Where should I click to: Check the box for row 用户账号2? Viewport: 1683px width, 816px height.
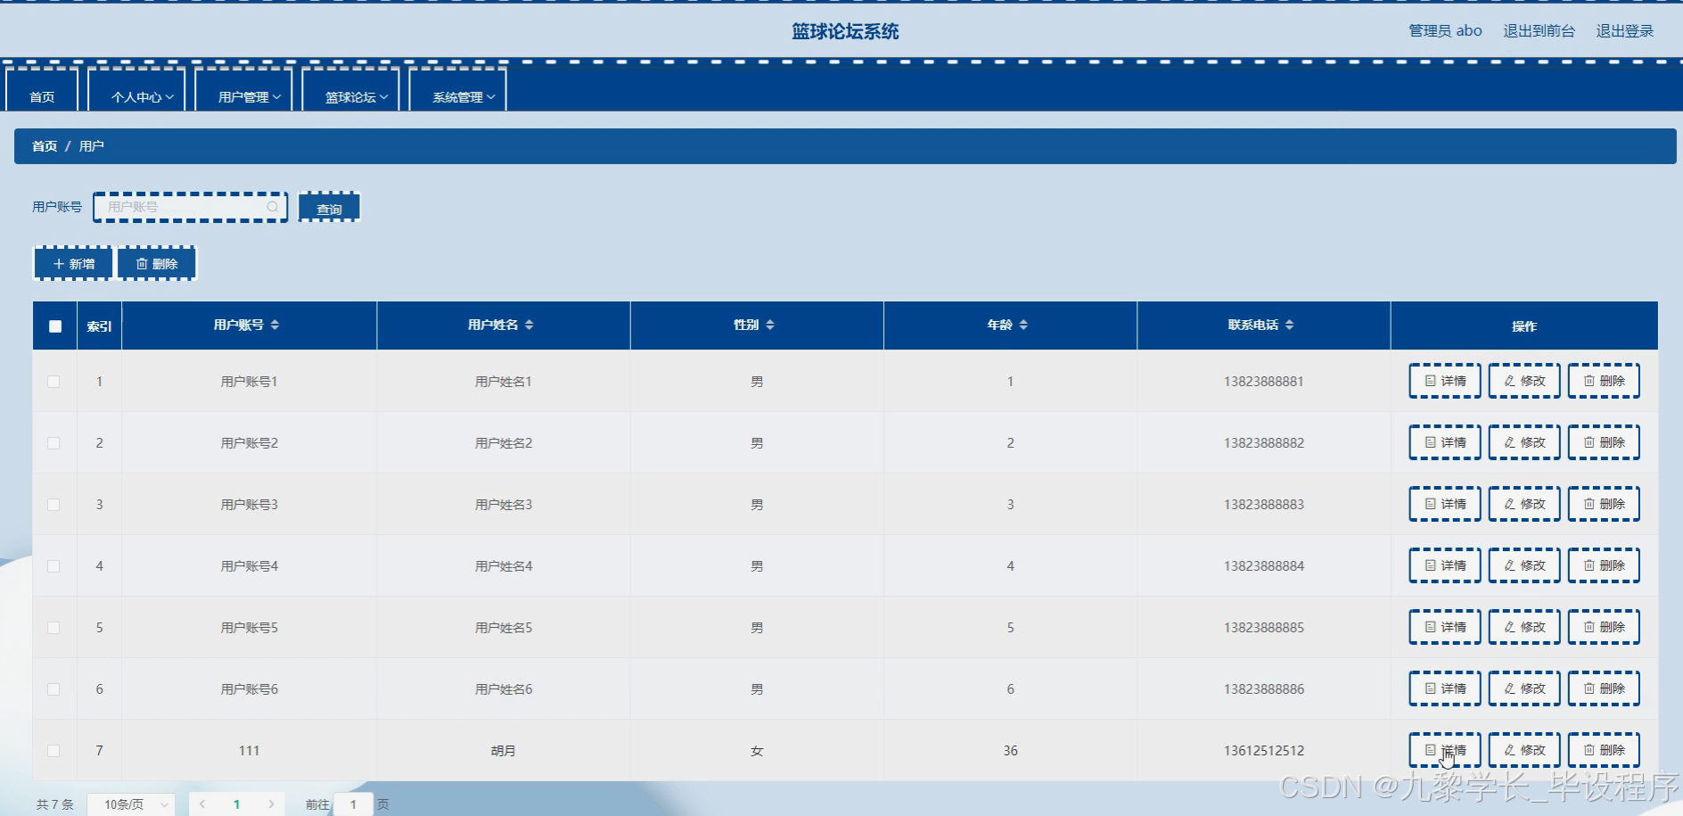click(x=53, y=443)
